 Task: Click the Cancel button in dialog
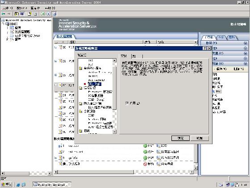tap(200, 138)
